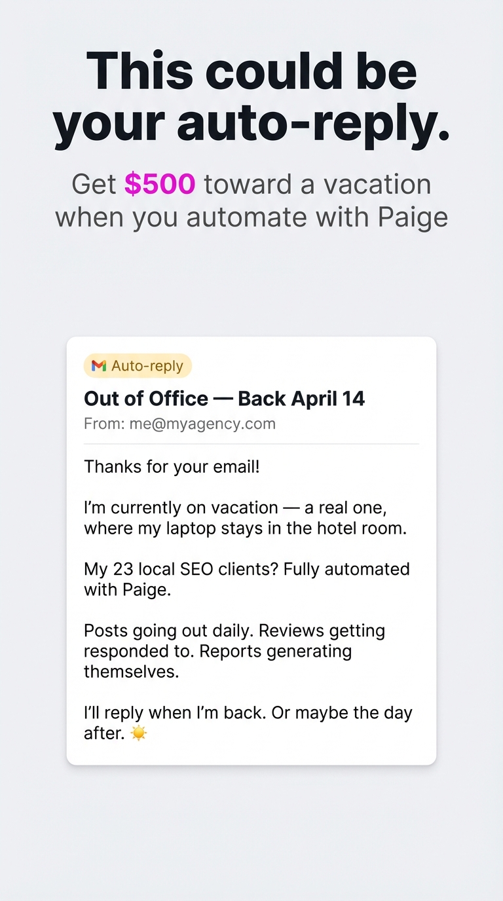Click the "This could be your auto-reply." headline
This screenshot has height=901, width=503.
(x=251, y=97)
